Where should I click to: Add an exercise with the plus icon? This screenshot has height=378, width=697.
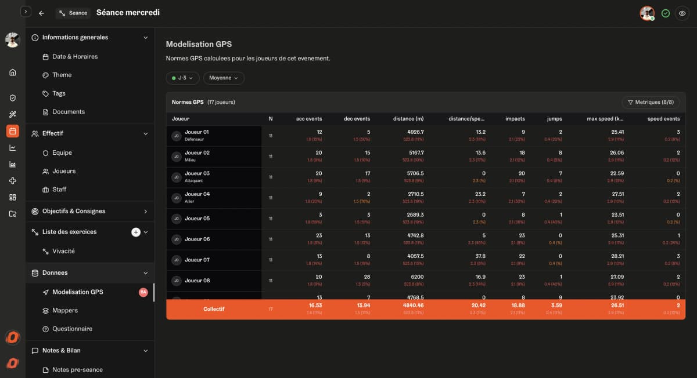pos(136,232)
